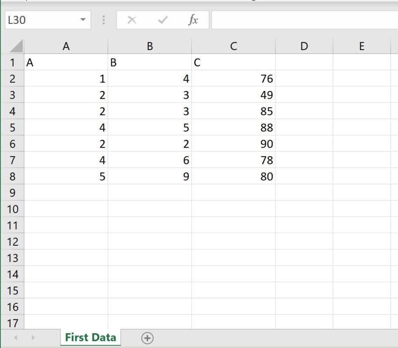Select row 16 header
This screenshot has height=348, width=398.
tap(13, 307)
